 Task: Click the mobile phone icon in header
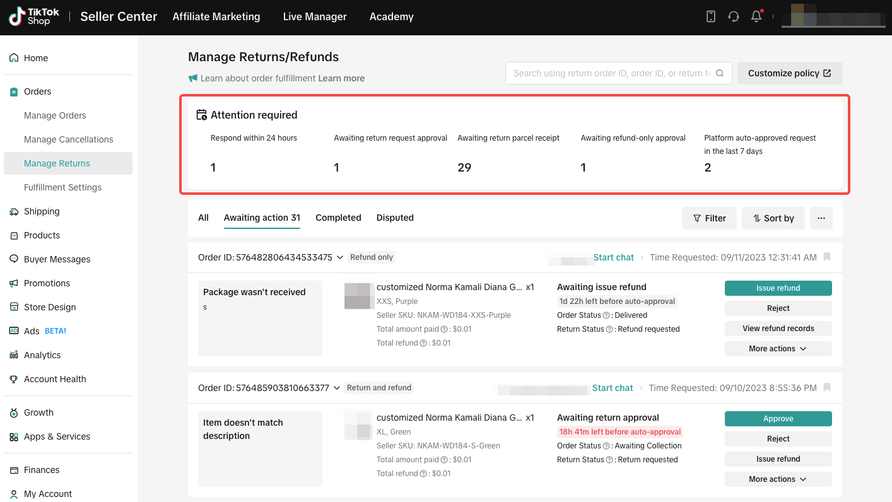click(711, 17)
